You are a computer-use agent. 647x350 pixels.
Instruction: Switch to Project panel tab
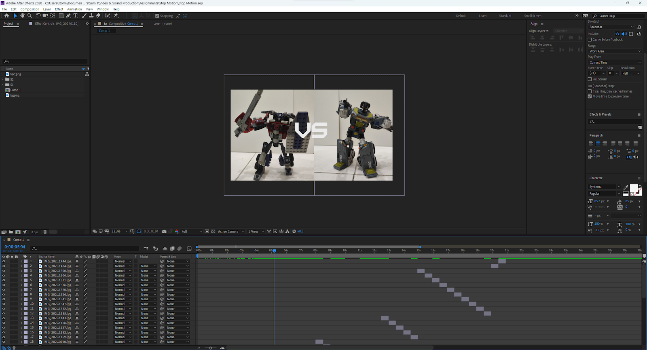pyautogui.click(x=8, y=24)
